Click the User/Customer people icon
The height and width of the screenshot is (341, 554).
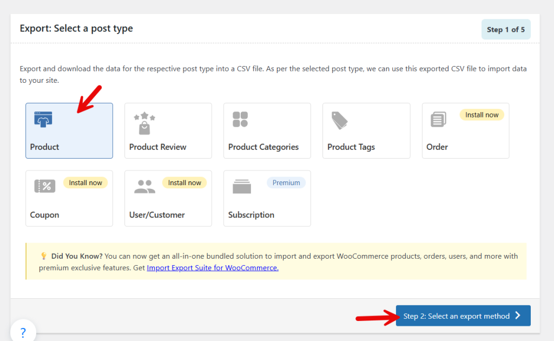(144, 187)
